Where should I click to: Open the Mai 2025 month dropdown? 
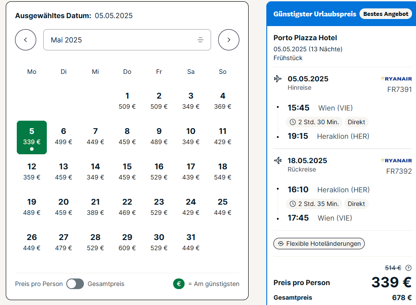coord(127,40)
